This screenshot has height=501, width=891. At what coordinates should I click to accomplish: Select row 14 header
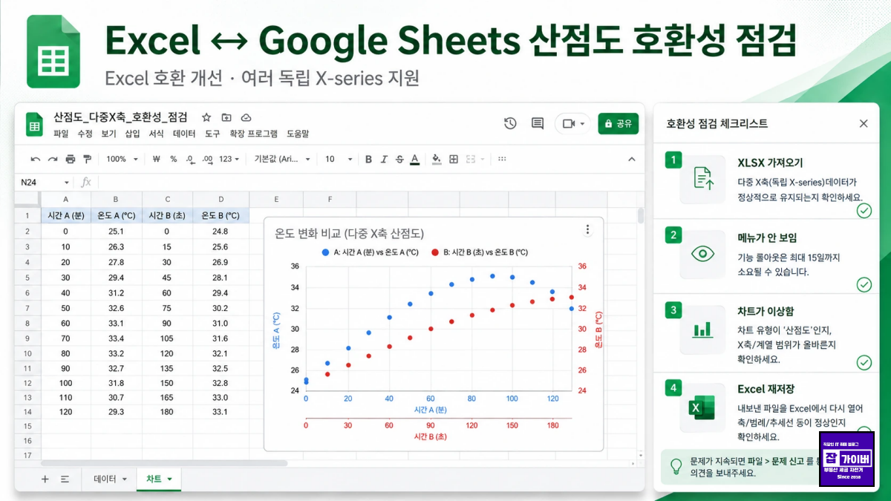(27, 411)
